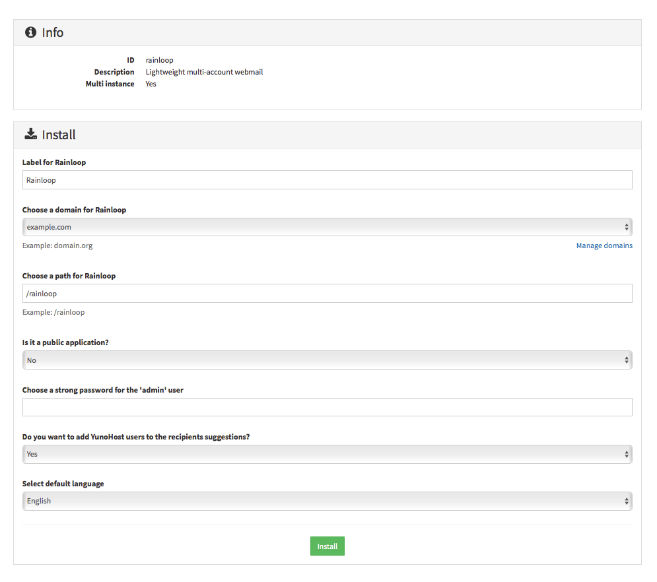Click the Info circle icon in the header
The image size is (657, 582).
(x=30, y=32)
